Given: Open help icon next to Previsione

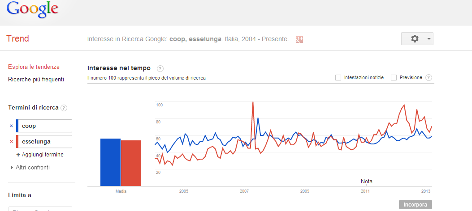Looking at the screenshot, I should point(429,78).
